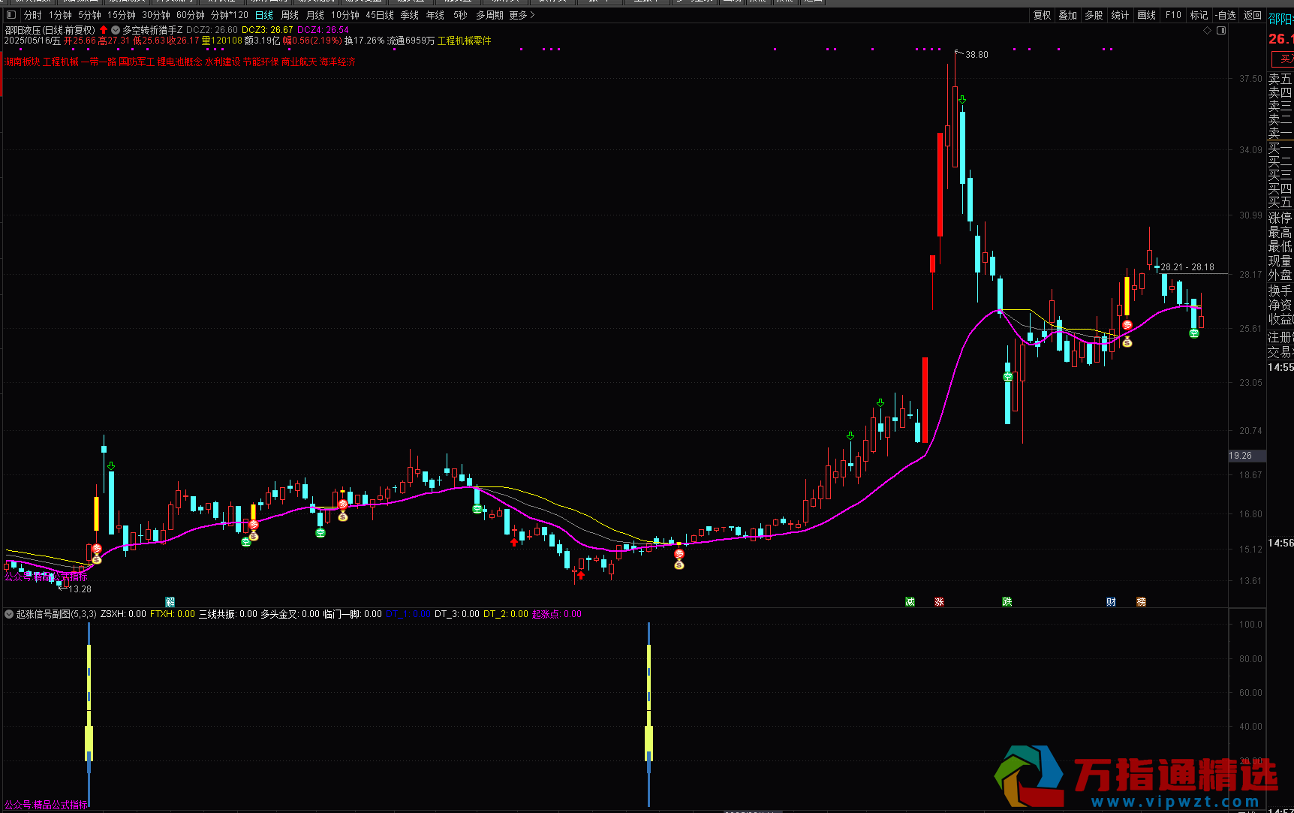Select the 季线 quarterly period
This screenshot has height=813, width=1294.
[410, 15]
